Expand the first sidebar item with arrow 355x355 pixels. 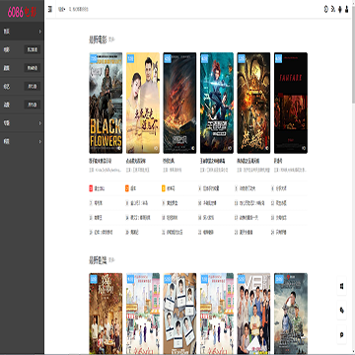(22, 32)
